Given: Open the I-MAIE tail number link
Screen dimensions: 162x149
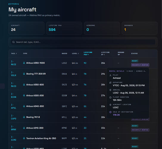Looking at the screenshot, I should coord(13,63).
